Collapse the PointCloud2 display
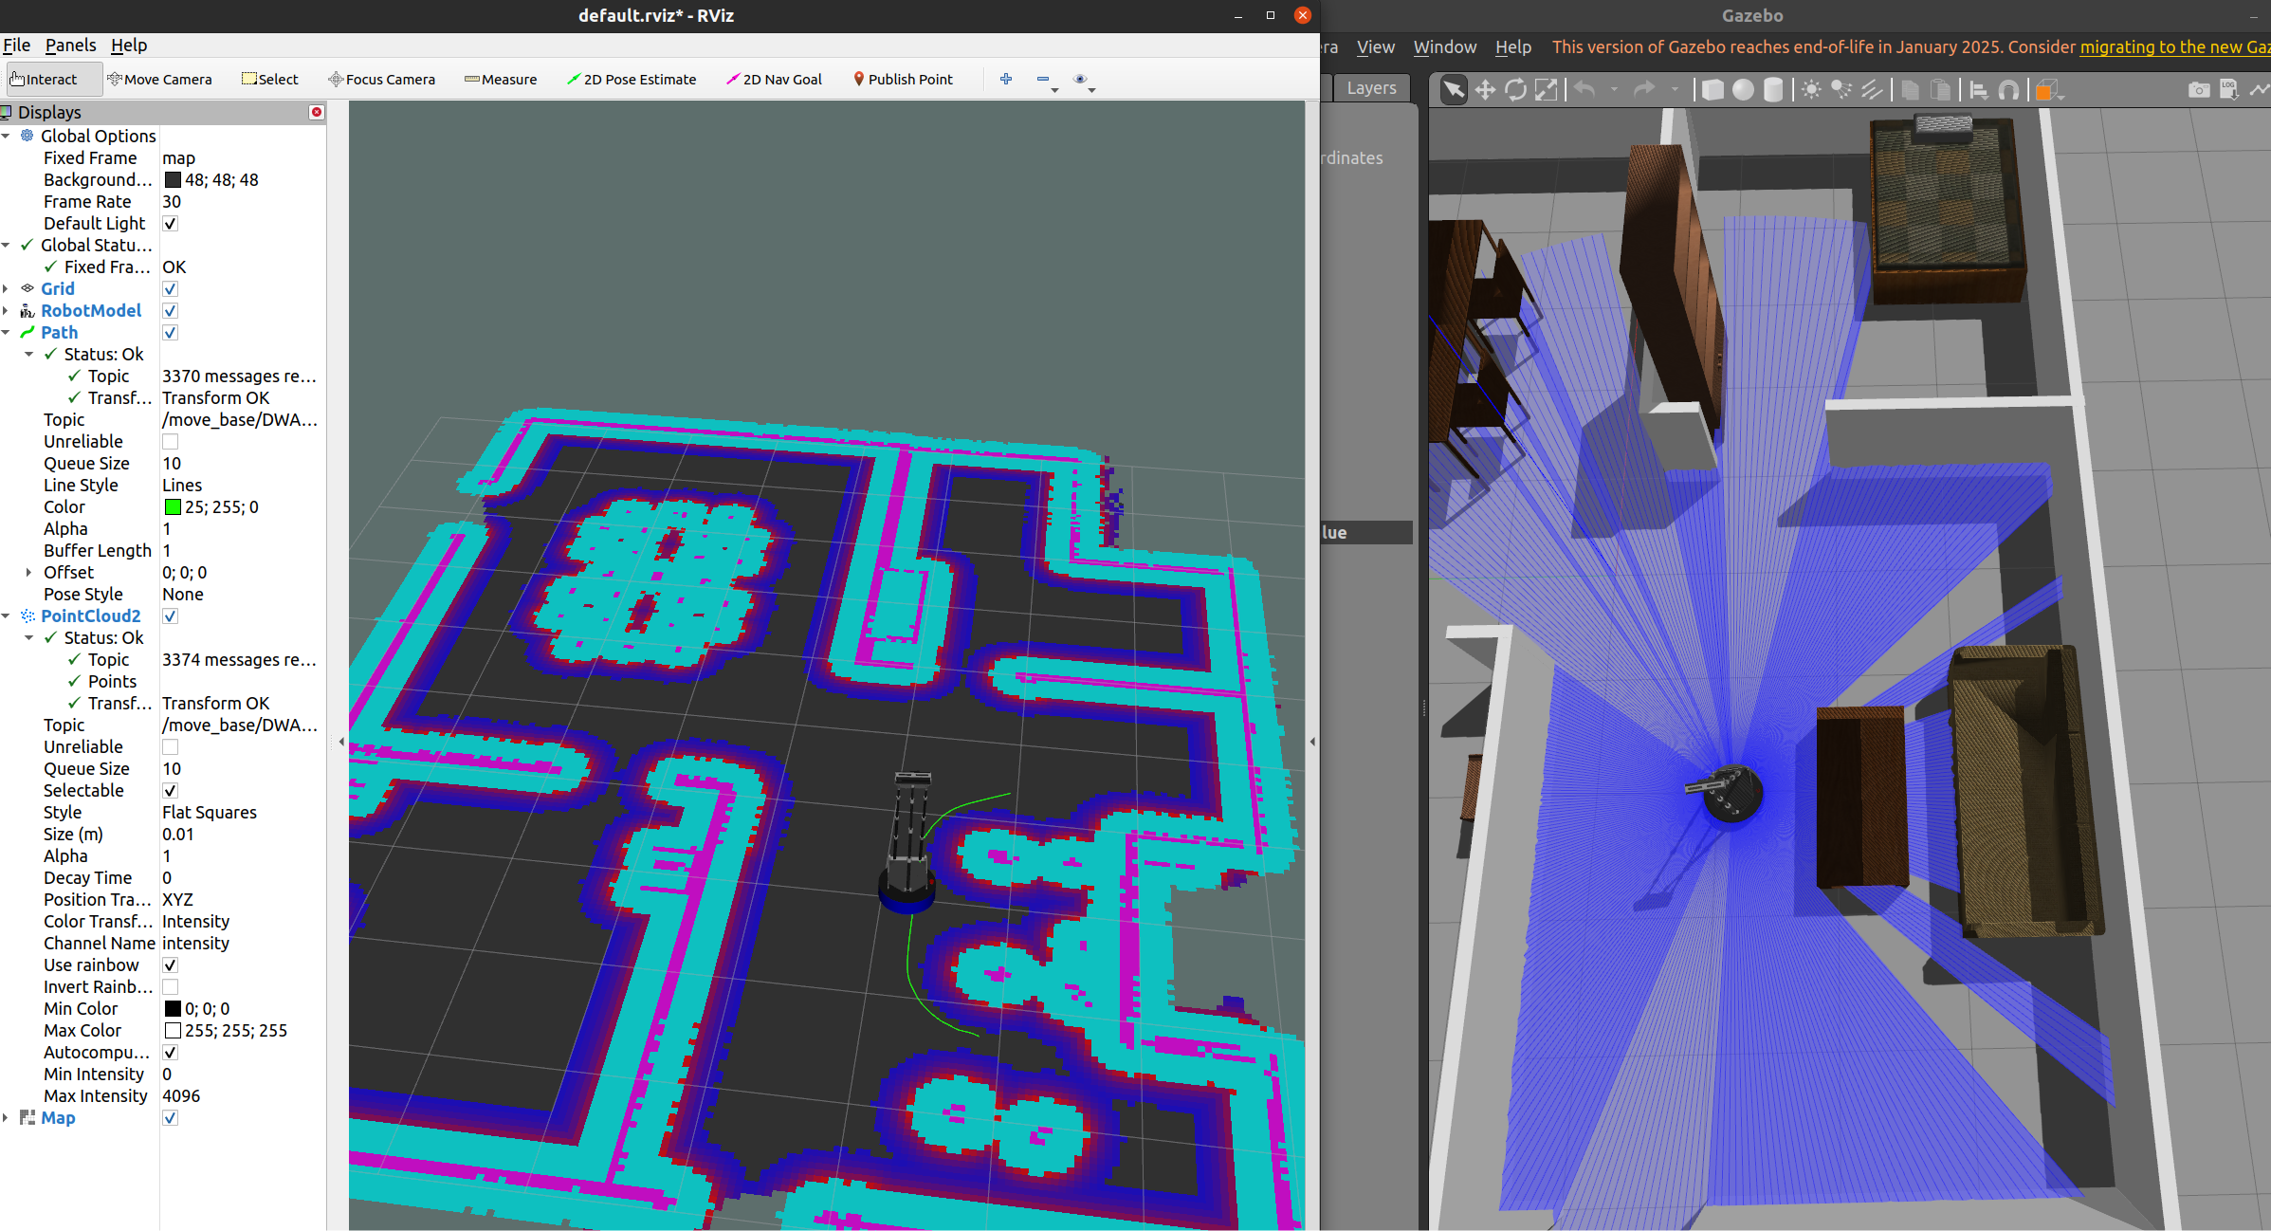The height and width of the screenshot is (1231, 2271). pos(7,616)
